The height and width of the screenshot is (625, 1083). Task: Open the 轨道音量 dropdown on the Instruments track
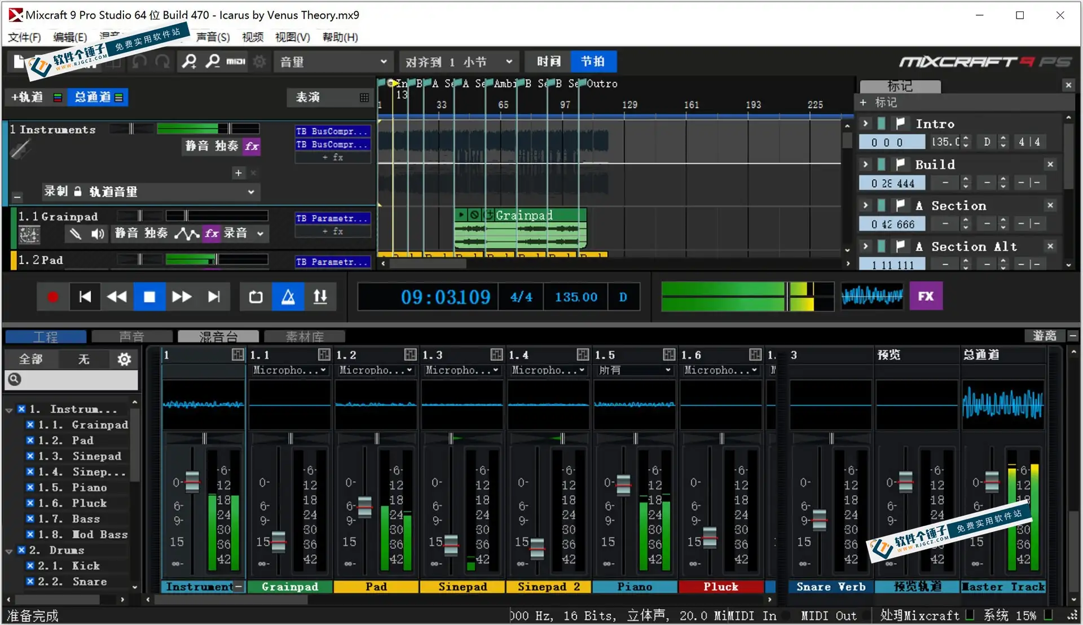click(x=250, y=192)
